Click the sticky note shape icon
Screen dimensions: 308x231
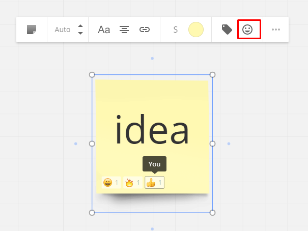(x=32, y=30)
